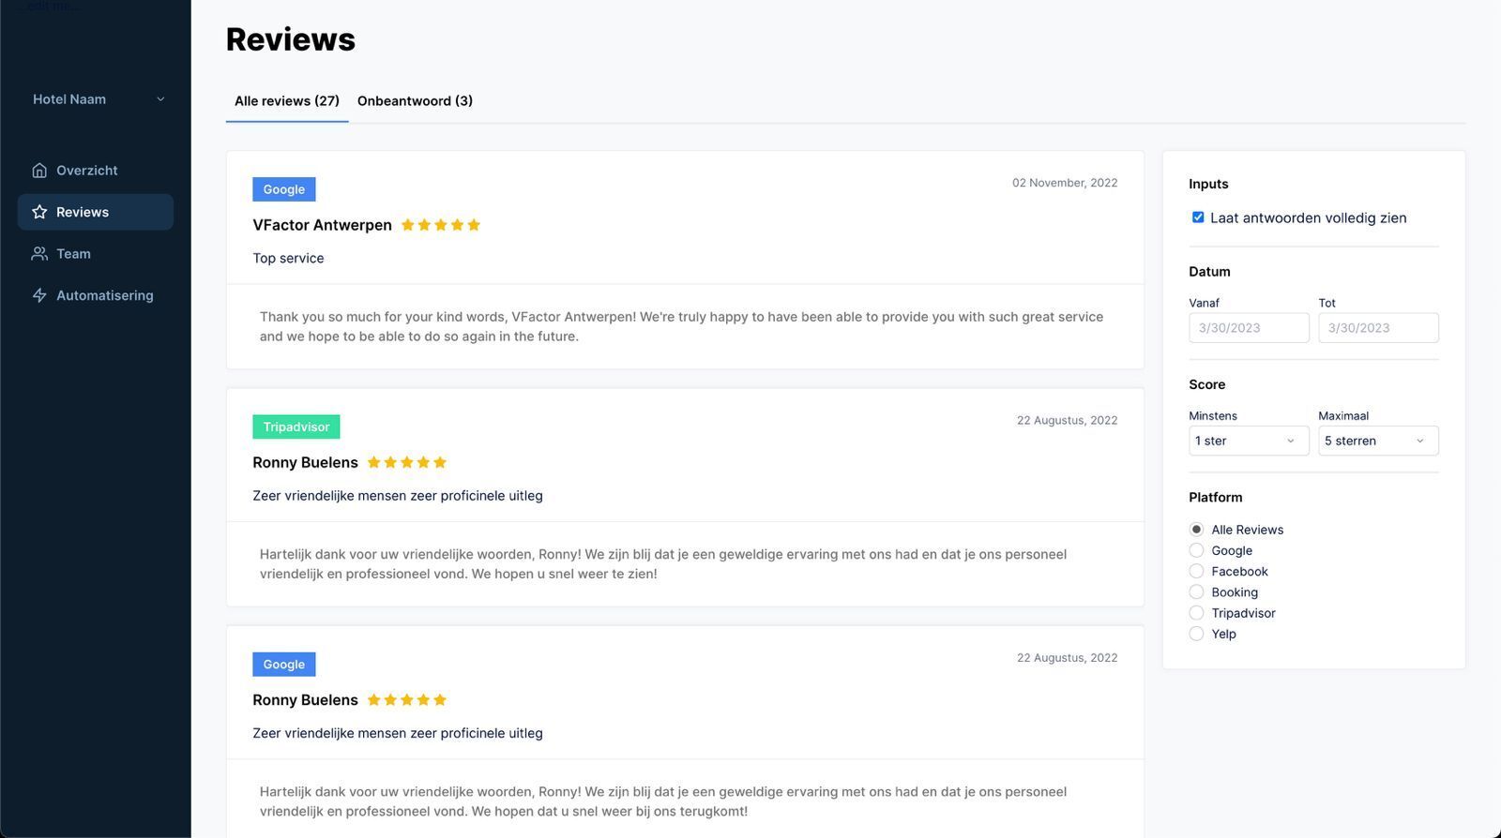
Task: Click the Tripadvisor badge on Ronny Buelens review
Action: pos(296,426)
